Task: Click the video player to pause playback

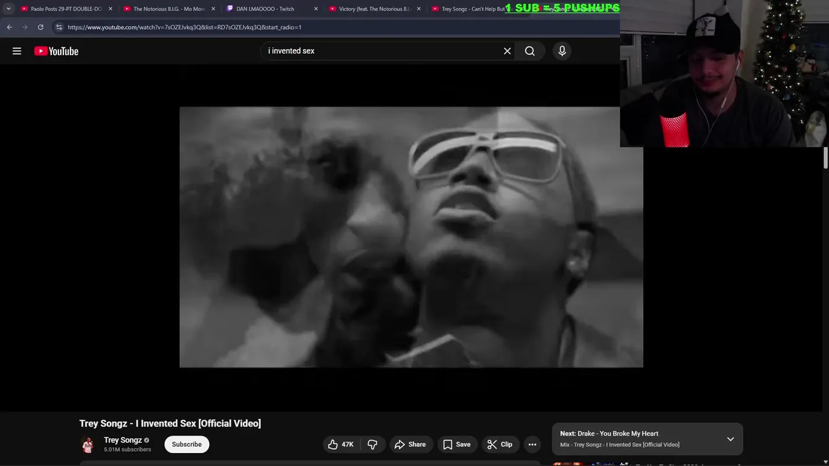Action: pos(411,237)
